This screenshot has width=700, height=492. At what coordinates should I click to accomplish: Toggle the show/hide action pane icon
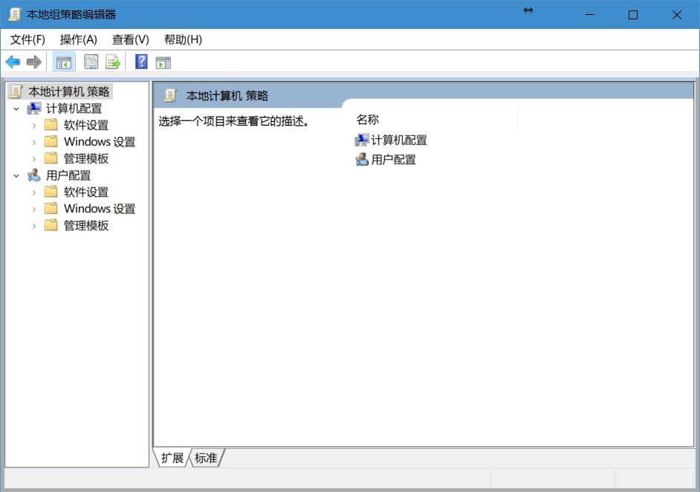pos(163,63)
